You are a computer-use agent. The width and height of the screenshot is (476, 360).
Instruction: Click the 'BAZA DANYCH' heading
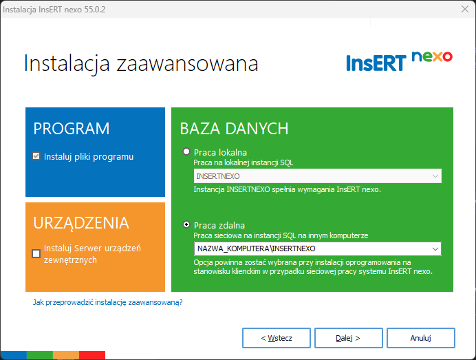coord(234,129)
